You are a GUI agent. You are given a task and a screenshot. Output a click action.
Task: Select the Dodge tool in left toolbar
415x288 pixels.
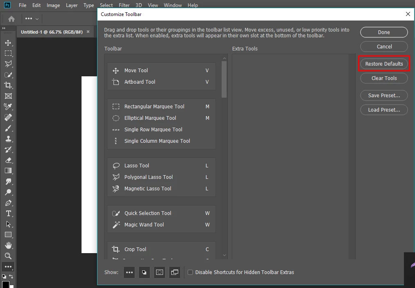click(8, 192)
